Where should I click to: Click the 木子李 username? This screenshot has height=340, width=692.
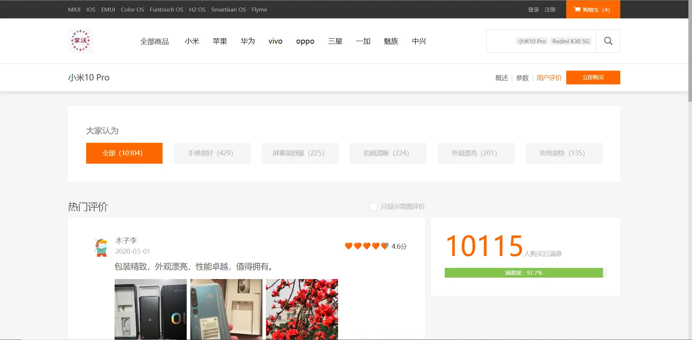point(126,240)
